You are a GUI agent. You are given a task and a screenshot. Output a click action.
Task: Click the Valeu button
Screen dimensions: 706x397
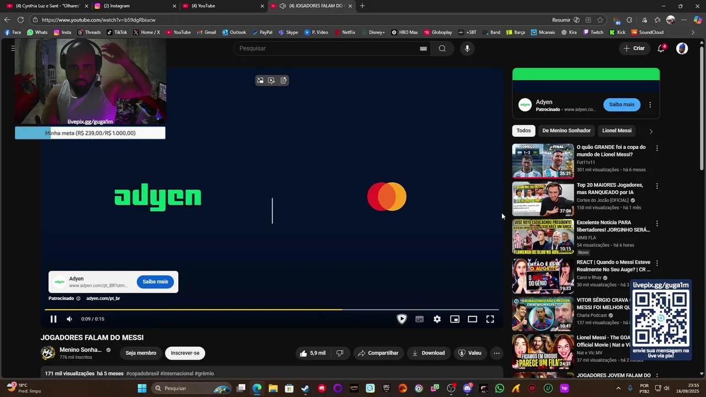click(x=470, y=353)
